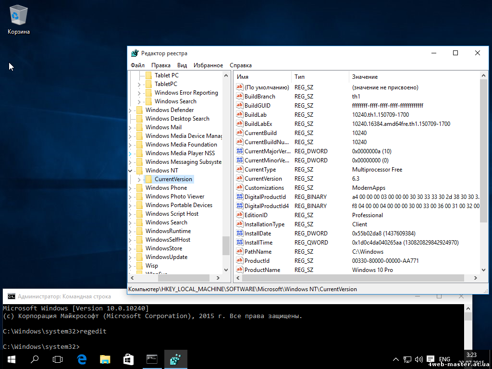
Task: Maximize the Registry Editor window
Action: pyautogui.click(x=455, y=53)
